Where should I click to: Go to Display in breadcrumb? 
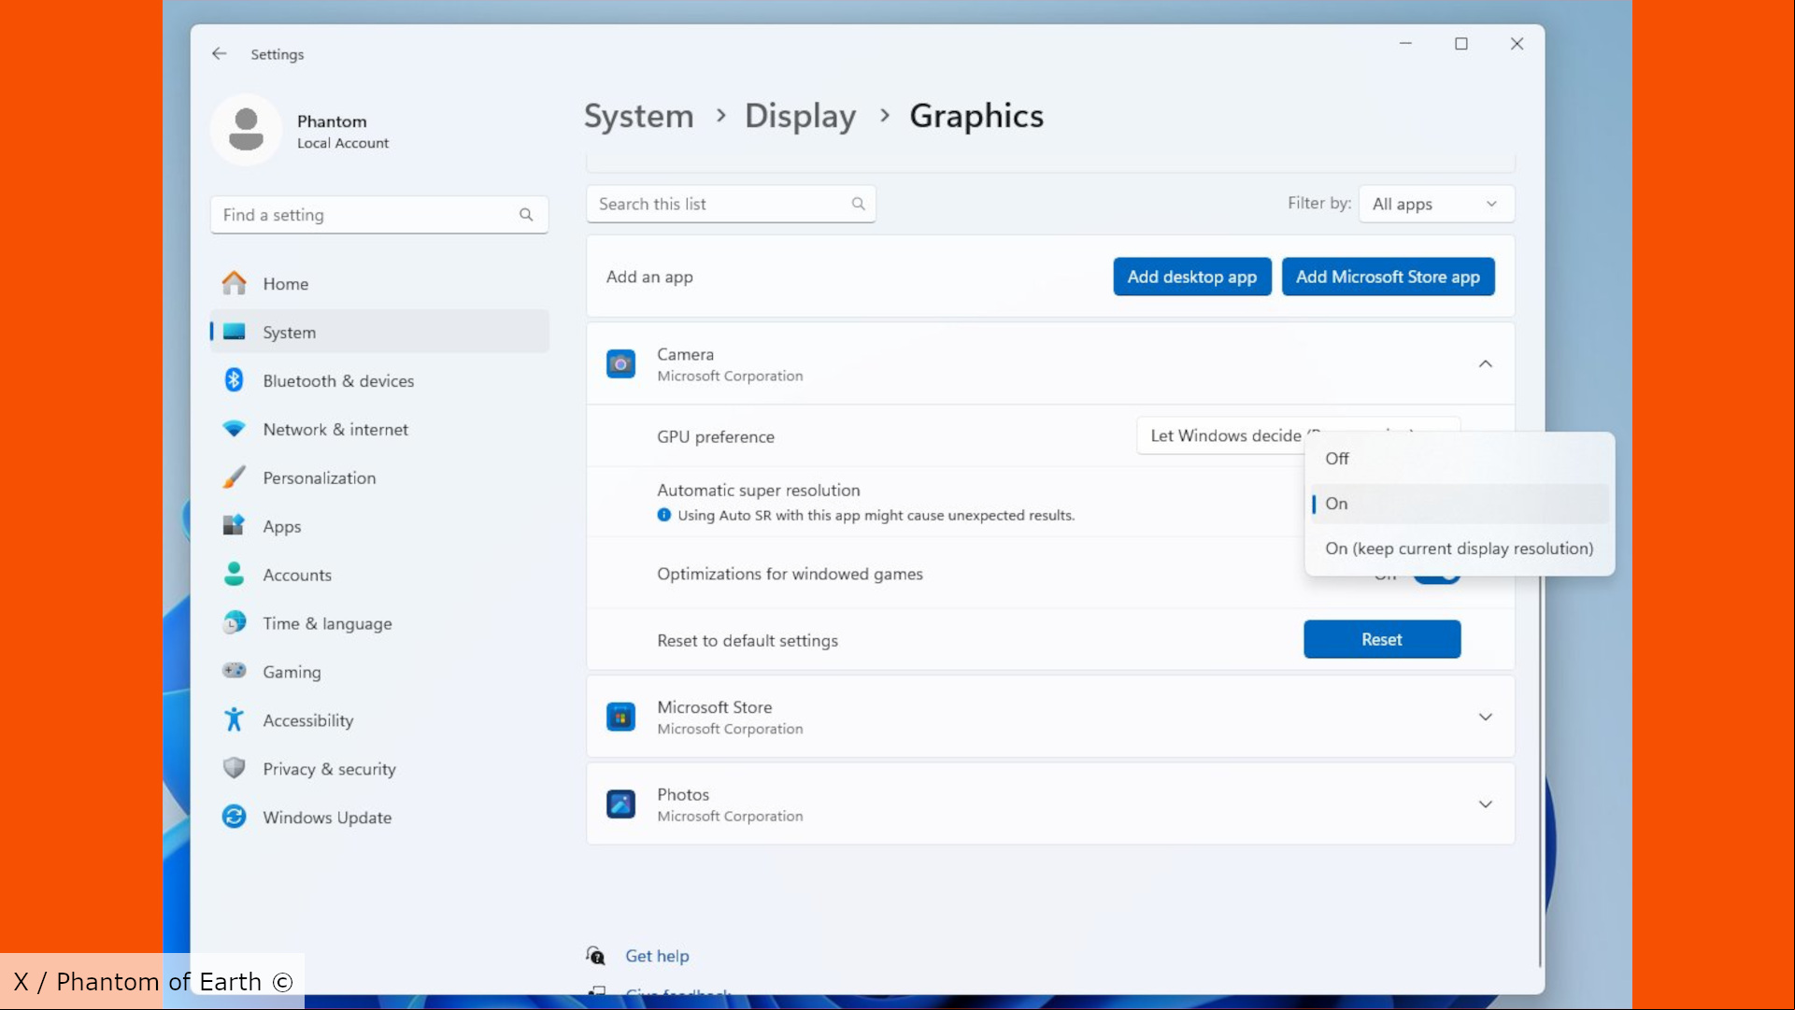pos(800,116)
